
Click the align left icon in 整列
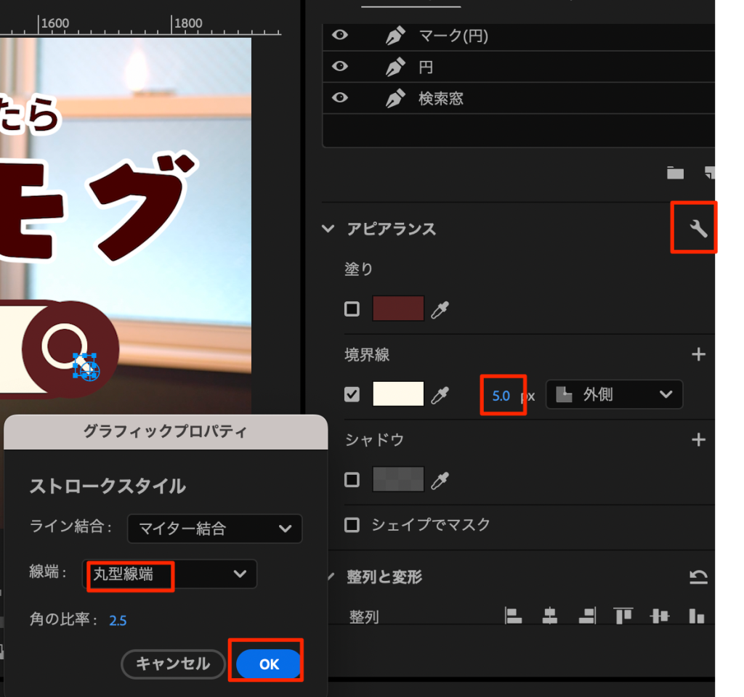[x=514, y=616]
